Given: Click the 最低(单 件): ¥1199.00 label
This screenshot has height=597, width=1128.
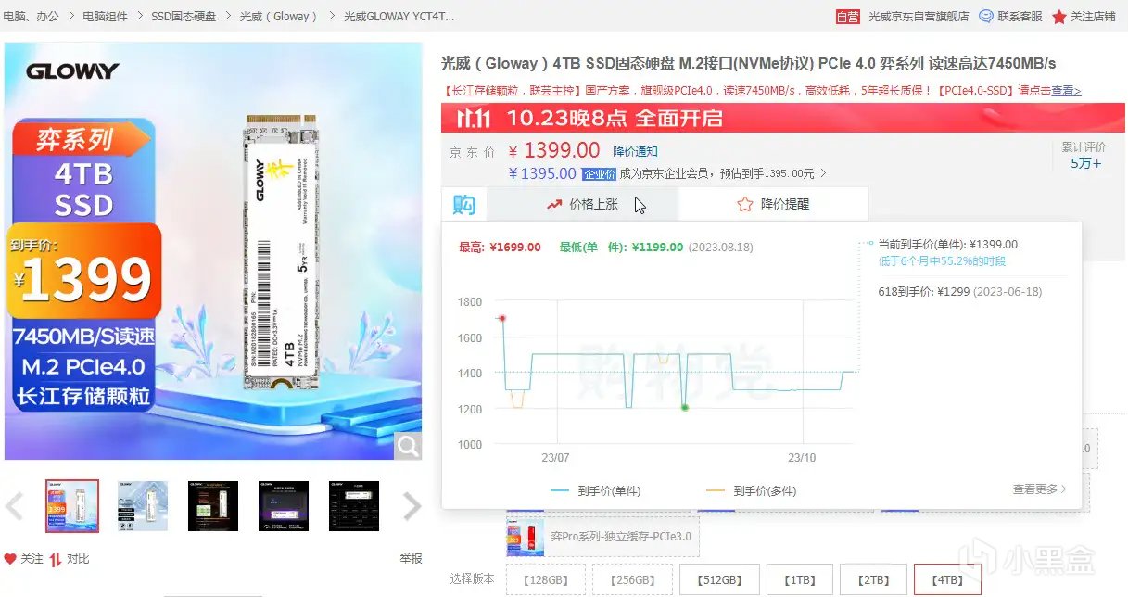Looking at the screenshot, I should click(x=621, y=248).
